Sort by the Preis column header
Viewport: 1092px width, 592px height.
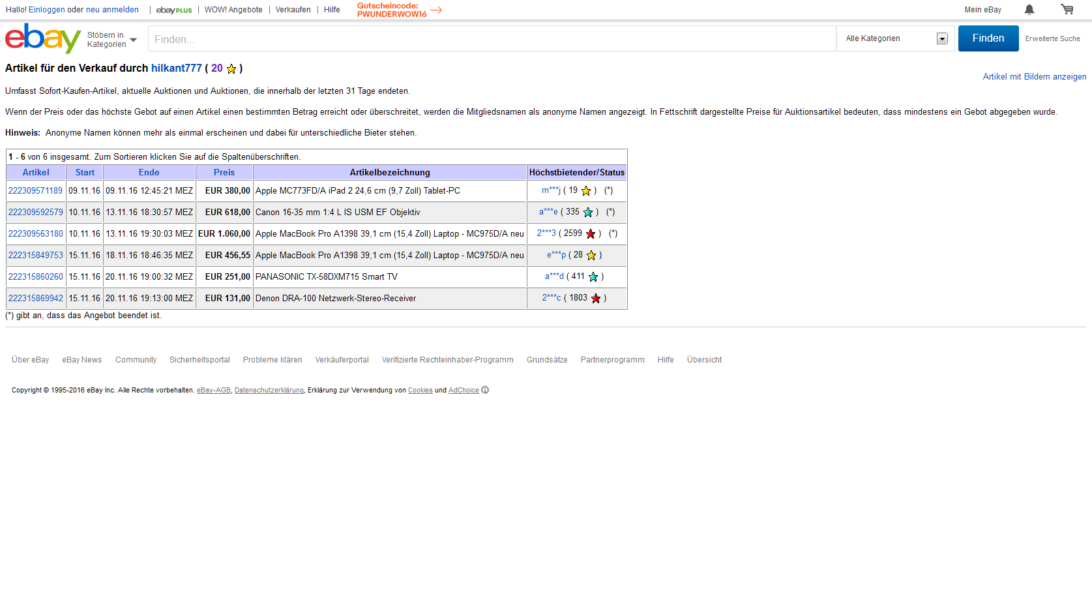pos(224,172)
